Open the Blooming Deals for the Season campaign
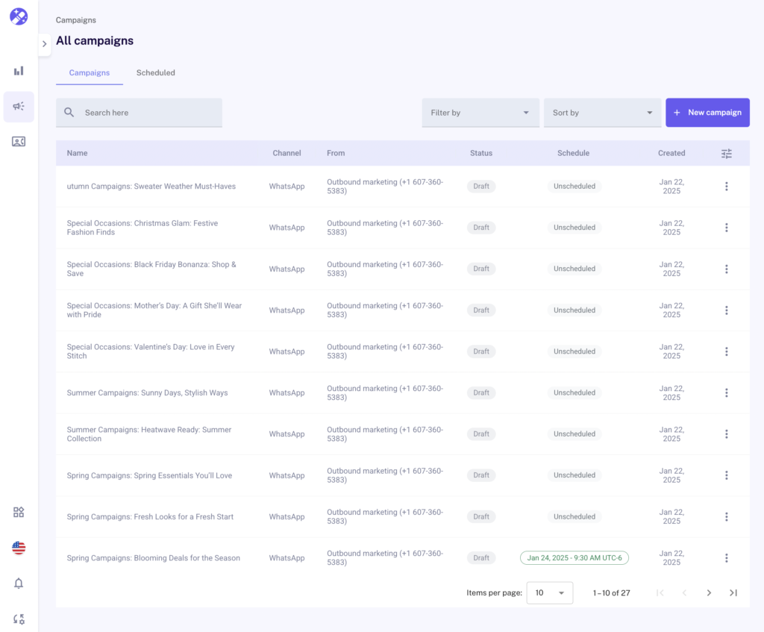 (x=153, y=558)
